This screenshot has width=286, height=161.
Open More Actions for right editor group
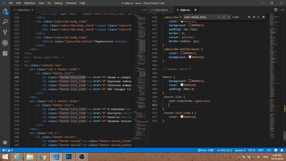[x=282, y=10]
